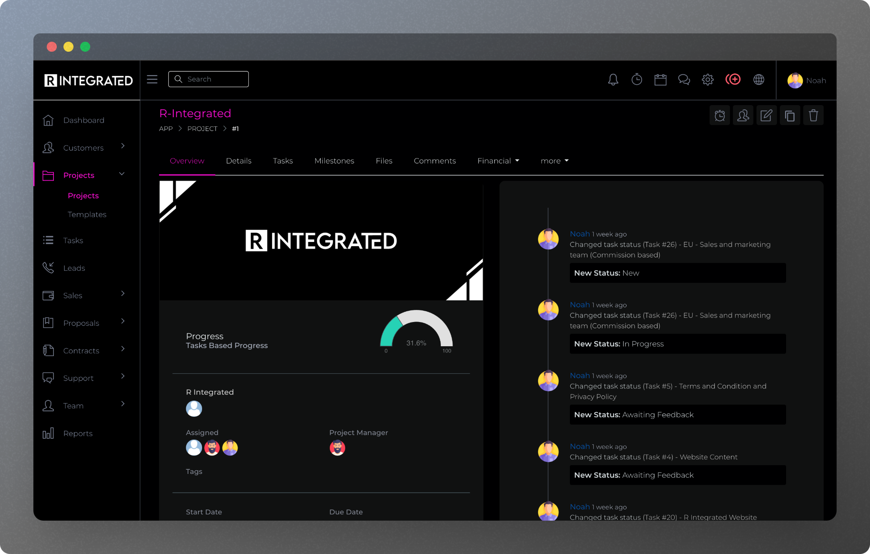Image resolution: width=870 pixels, height=554 pixels.
Task: Open the Financial dropdown tab
Action: pyautogui.click(x=498, y=161)
